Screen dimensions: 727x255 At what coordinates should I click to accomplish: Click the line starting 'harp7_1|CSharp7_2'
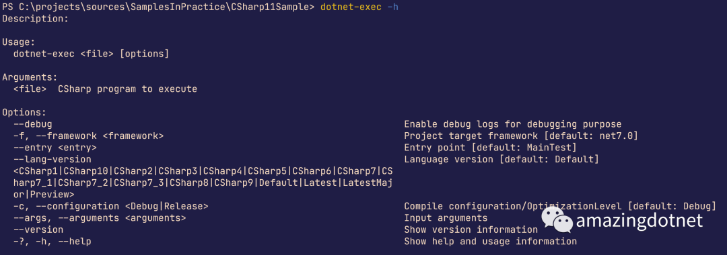tap(203, 183)
